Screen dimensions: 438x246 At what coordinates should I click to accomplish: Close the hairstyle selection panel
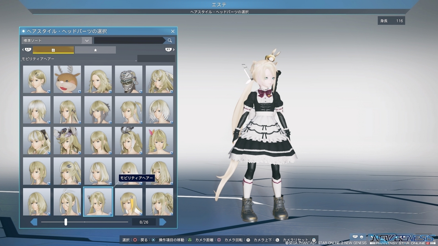point(173,31)
